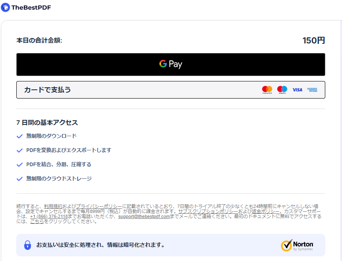Click the American Express logo icon
The height and width of the screenshot is (261, 342).
click(x=312, y=90)
